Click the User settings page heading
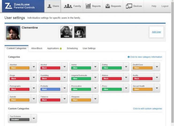This screenshot has width=174, height=126. 15,18
